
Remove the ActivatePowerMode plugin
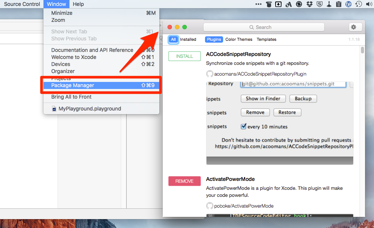coord(184,181)
